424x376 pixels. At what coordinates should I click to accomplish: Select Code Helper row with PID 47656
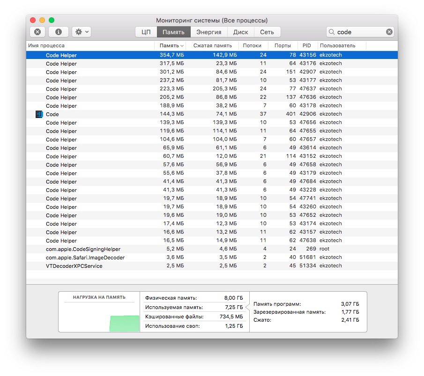coord(212,123)
